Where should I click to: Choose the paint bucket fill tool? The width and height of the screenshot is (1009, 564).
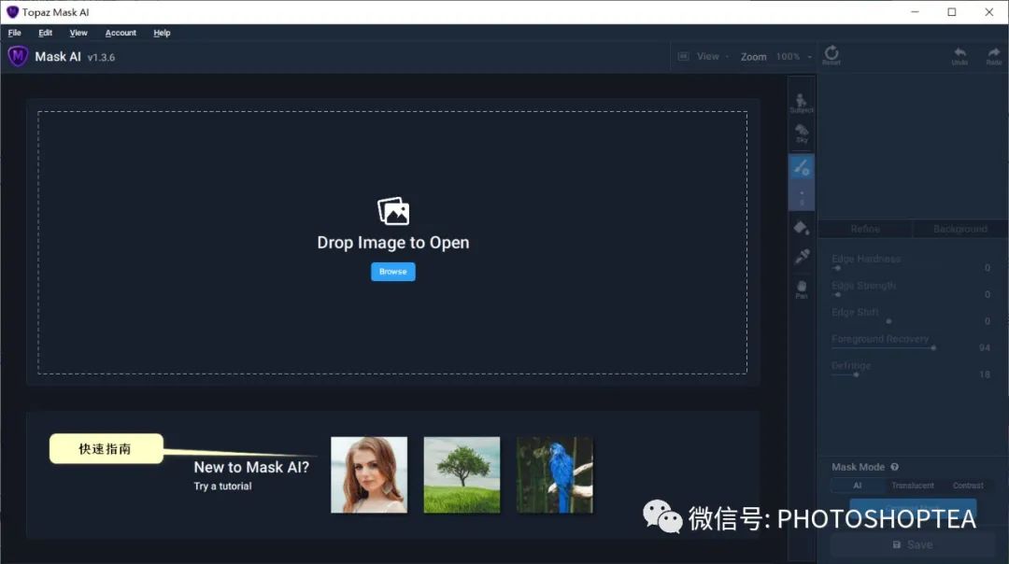(x=802, y=228)
